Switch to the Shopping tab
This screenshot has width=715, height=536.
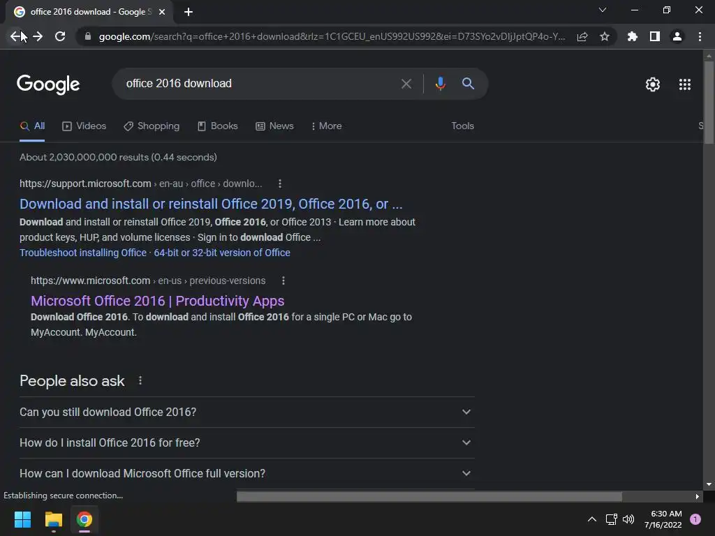(x=152, y=126)
